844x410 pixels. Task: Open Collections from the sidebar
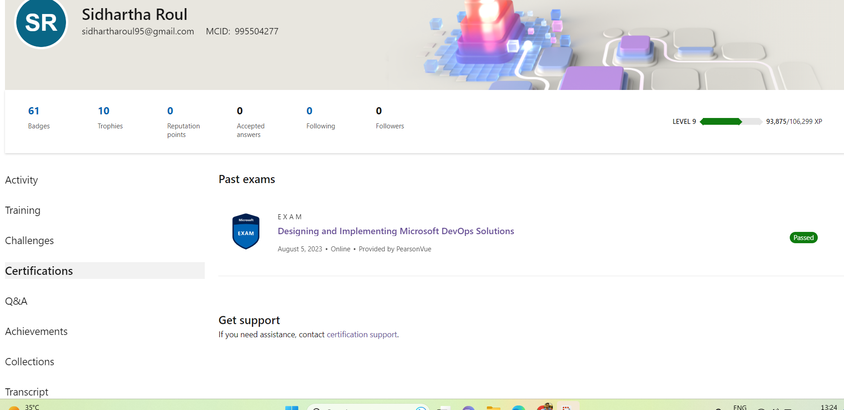coord(29,362)
